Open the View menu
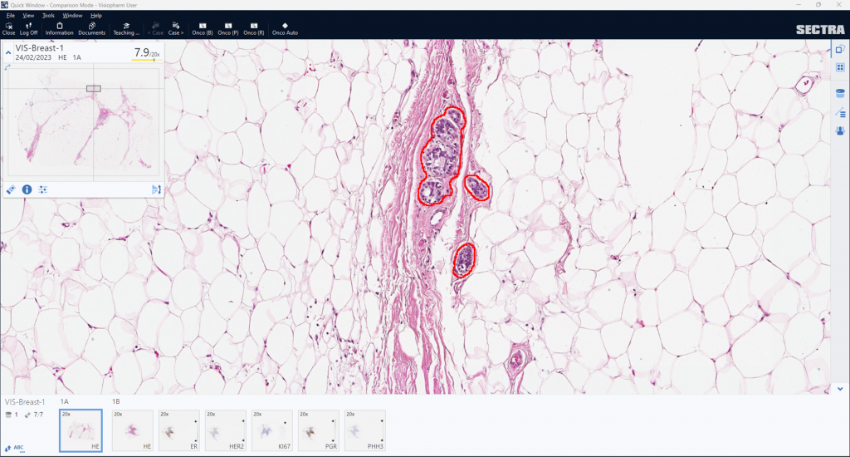This screenshot has height=457, width=850. (29, 15)
